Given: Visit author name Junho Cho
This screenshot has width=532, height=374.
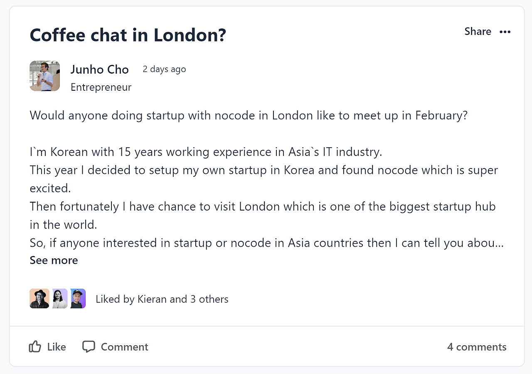Looking at the screenshot, I should 99,69.
